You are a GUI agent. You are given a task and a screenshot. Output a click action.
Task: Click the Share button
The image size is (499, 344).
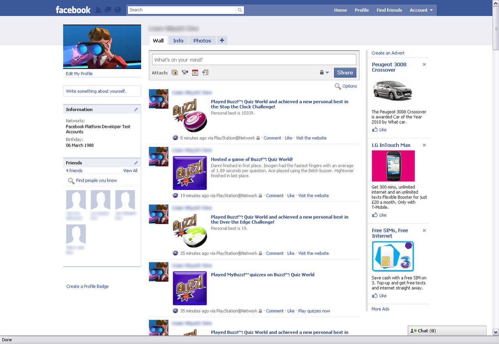[345, 72]
